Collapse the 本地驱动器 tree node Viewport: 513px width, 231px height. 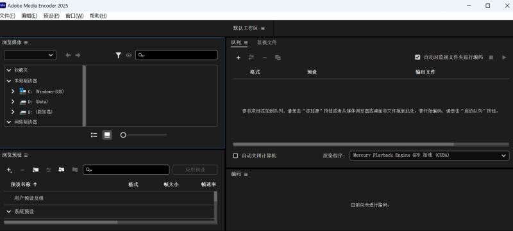[9, 81]
